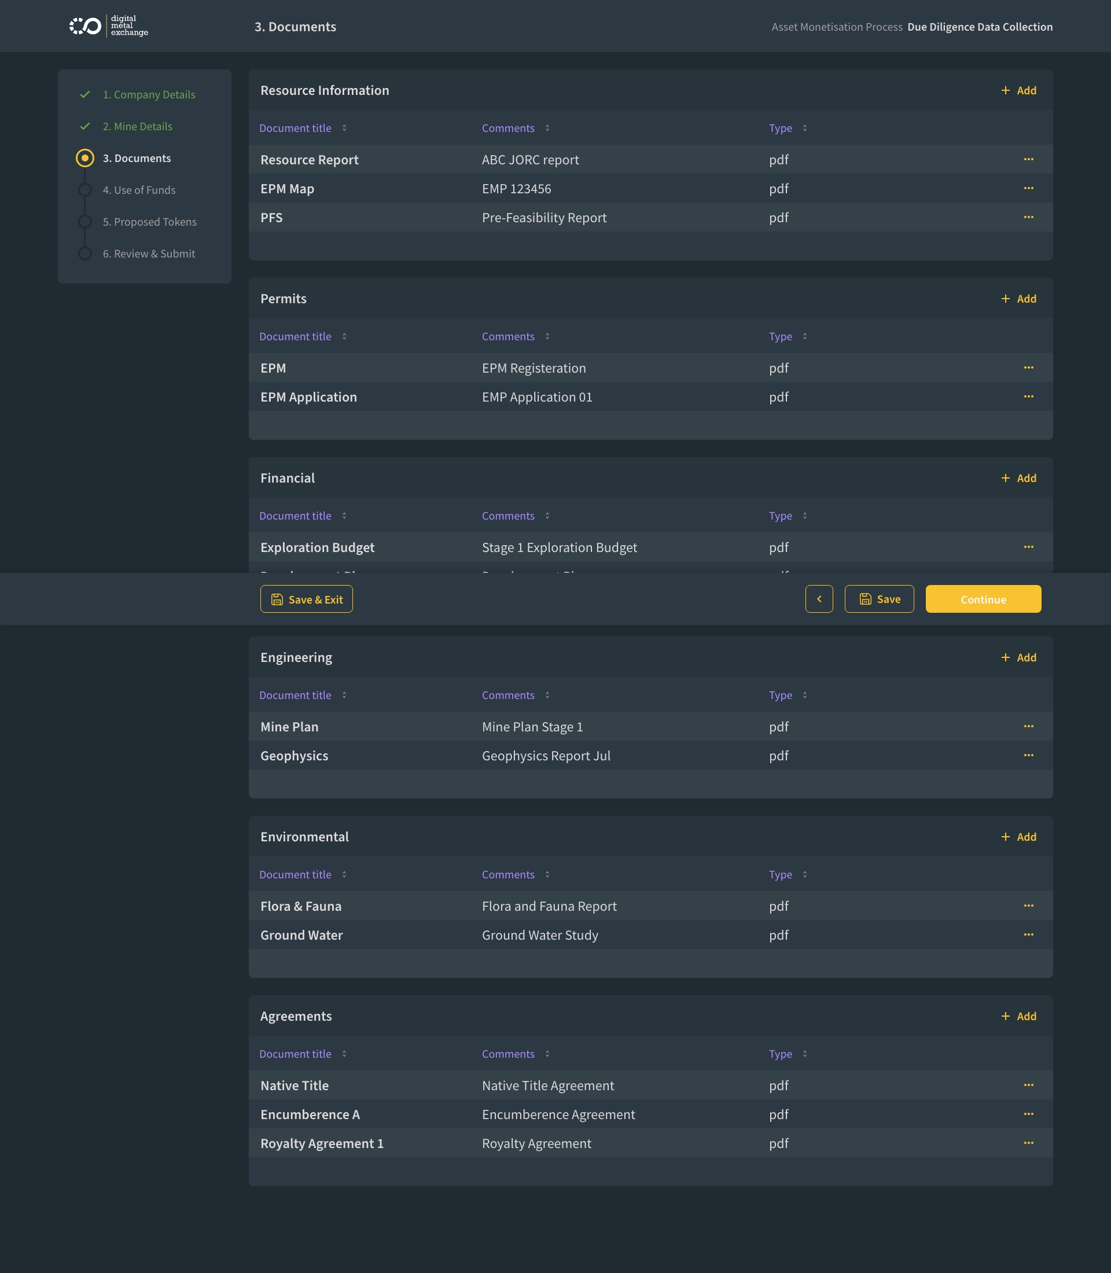Open three-dot menu for Geophysics row
Image resolution: width=1111 pixels, height=1273 pixels.
coord(1028,755)
